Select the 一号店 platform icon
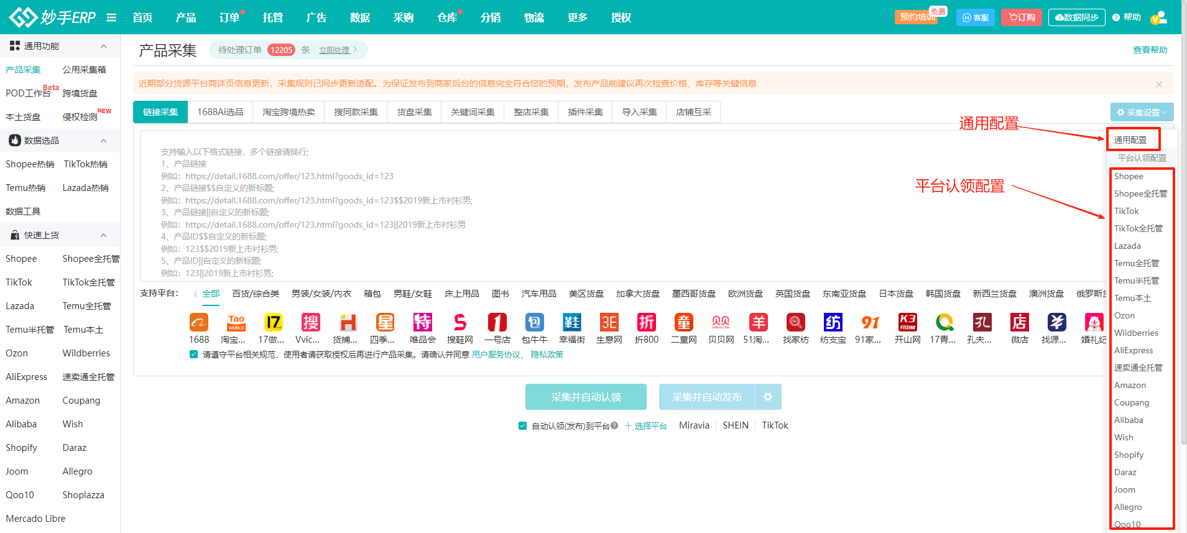 click(x=497, y=322)
